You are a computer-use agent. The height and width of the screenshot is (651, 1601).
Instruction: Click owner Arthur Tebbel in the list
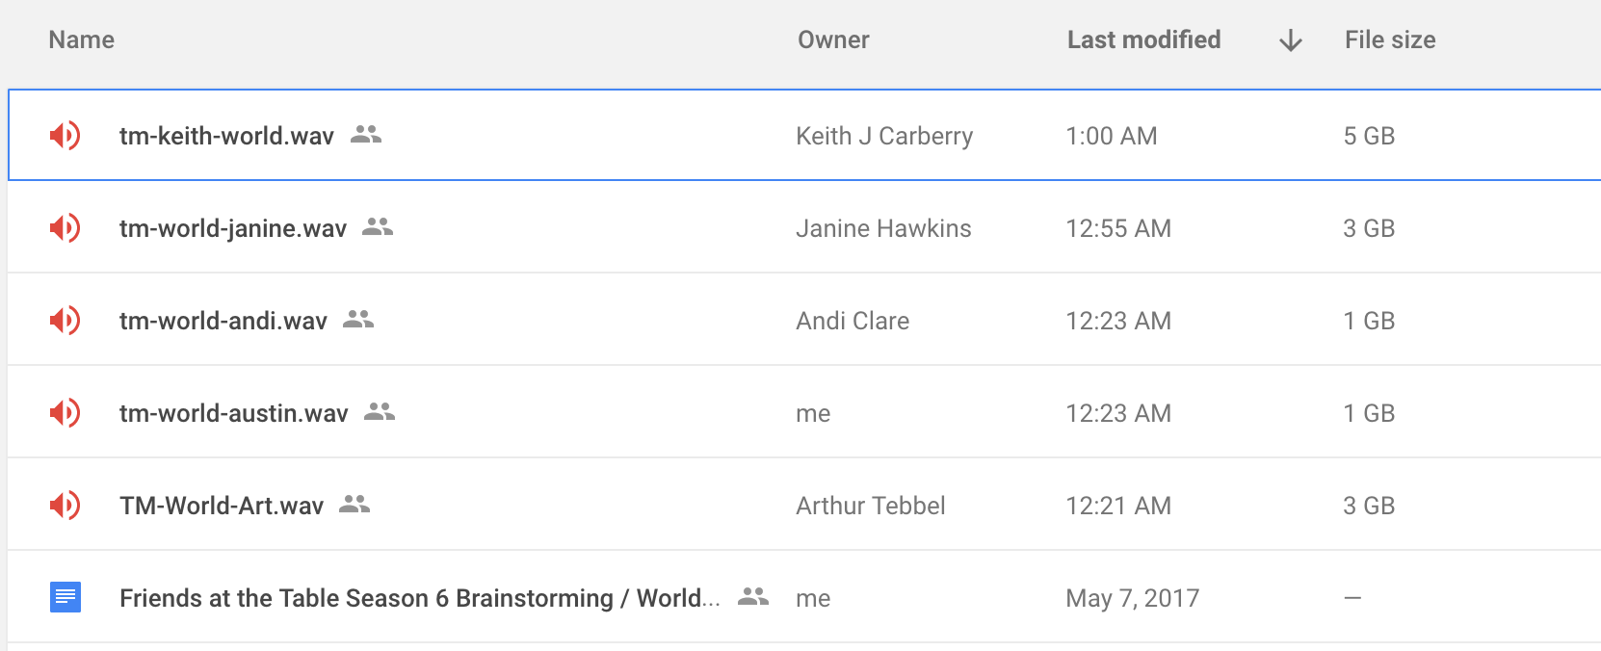click(x=870, y=506)
